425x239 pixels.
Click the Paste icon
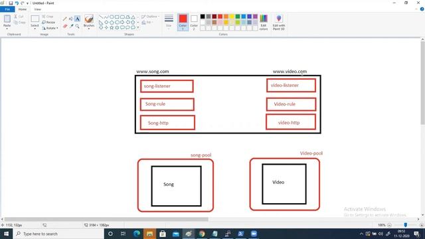coord(7,19)
